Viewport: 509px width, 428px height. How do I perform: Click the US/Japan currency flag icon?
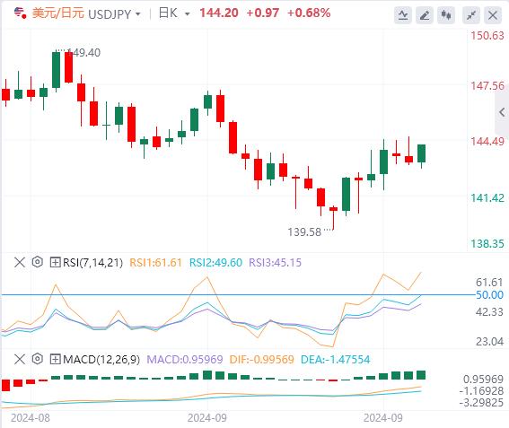(x=20, y=13)
